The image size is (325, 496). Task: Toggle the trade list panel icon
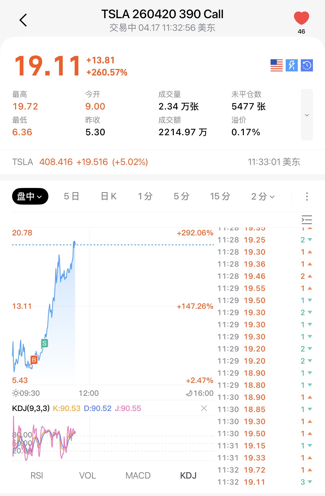307,220
